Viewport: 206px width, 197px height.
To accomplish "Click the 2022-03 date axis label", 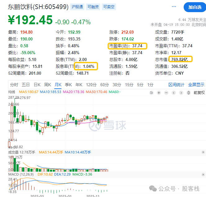I will (x=37, y=196).
